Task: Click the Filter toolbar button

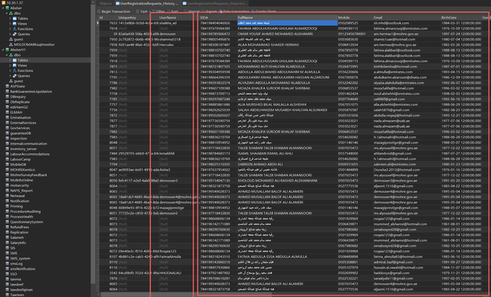Action: (158, 11)
